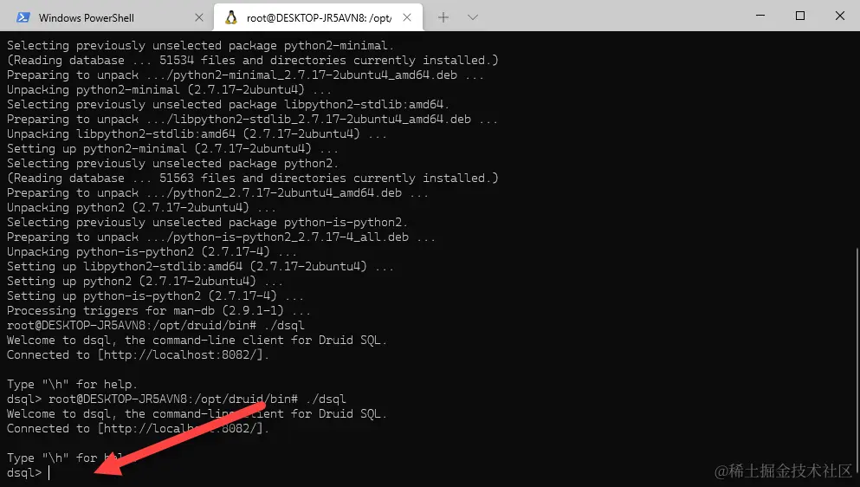This screenshot has height=487, width=860.
Task: Click the first 'Type "\h" for help.' line
Action: click(x=72, y=385)
